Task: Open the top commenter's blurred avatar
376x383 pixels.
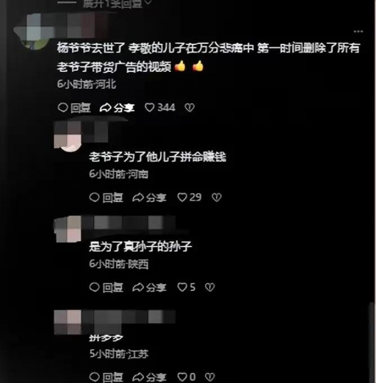Action: pyautogui.click(x=34, y=32)
